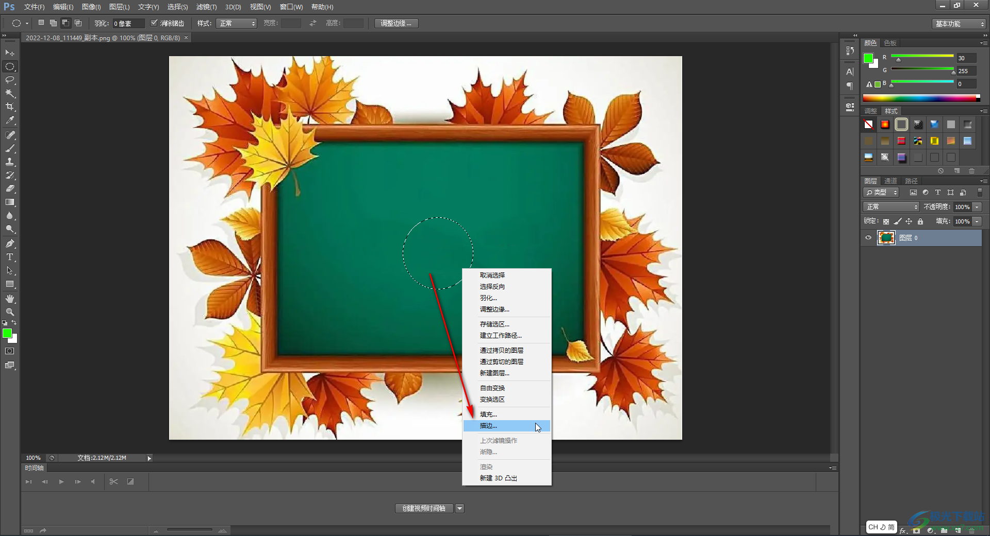Select the Hand tool
The image size is (990, 536).
(x=10, y=299)
